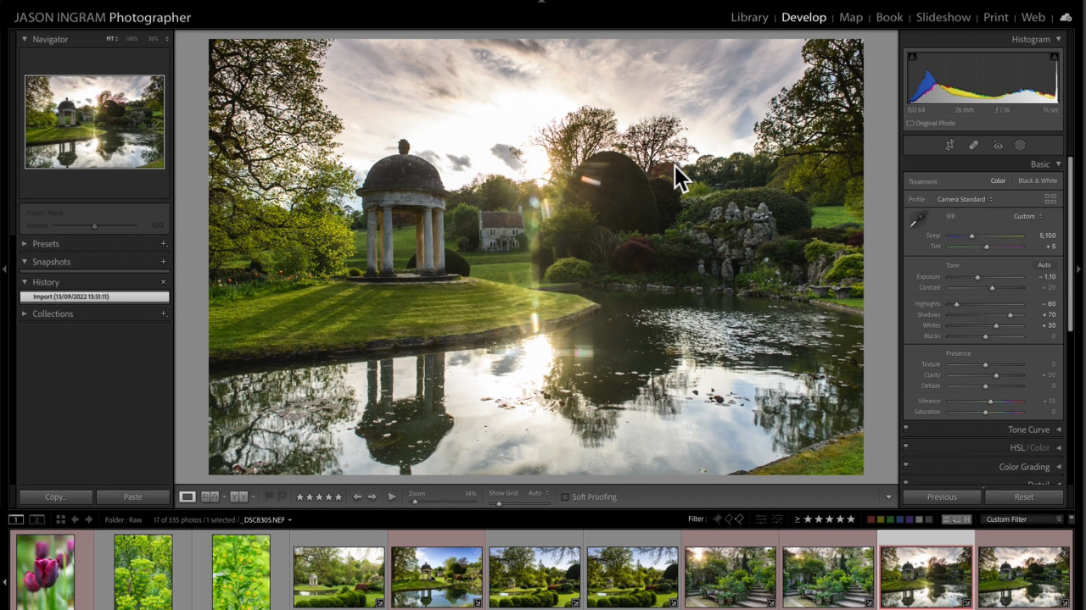Open the Masking tool
Image resolution: width=1086 pixels, height=610 pixels.
click(1020, 145)
